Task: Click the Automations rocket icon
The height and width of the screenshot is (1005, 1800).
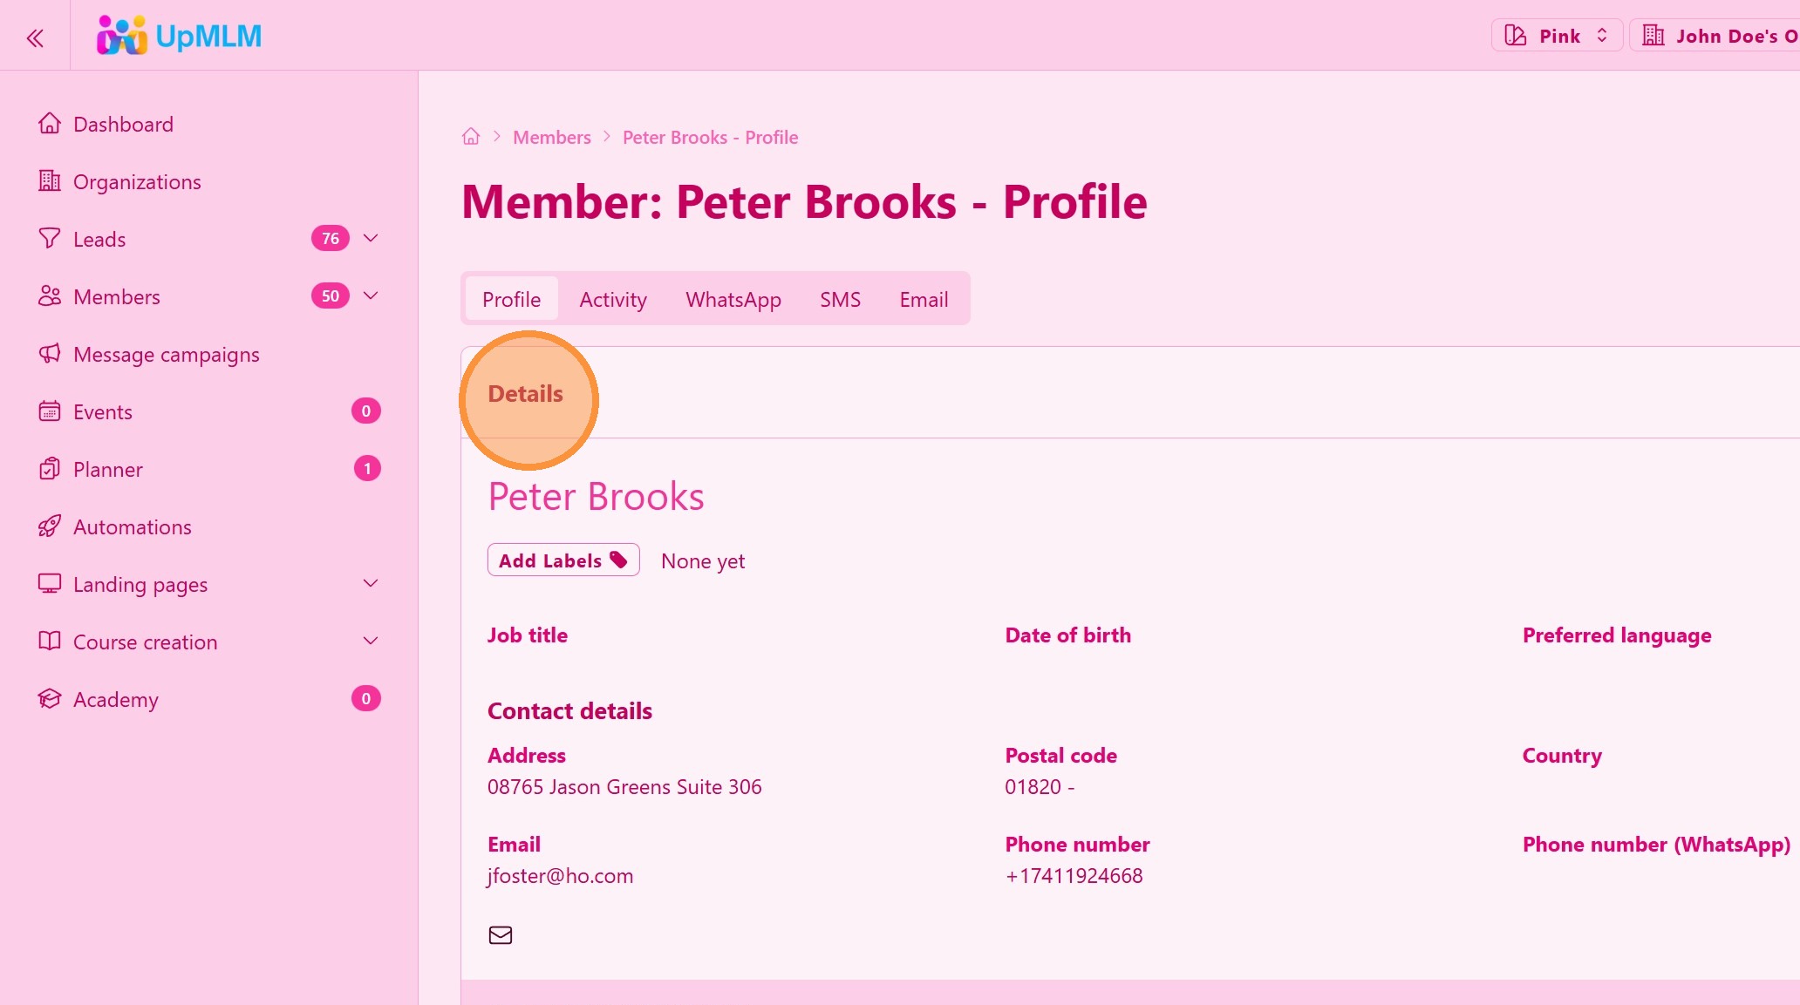Action: (50, 526)
